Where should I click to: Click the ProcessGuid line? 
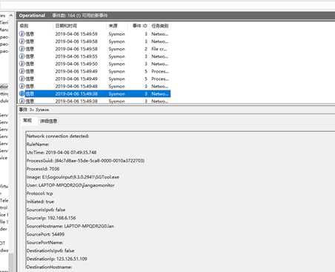coord(85,161)
